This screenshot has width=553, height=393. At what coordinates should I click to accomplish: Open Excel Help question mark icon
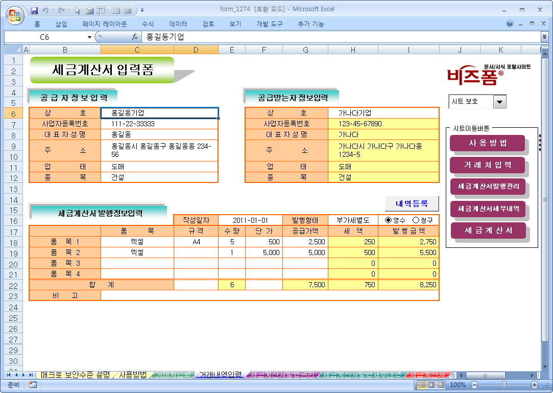[x=510, y=24]
